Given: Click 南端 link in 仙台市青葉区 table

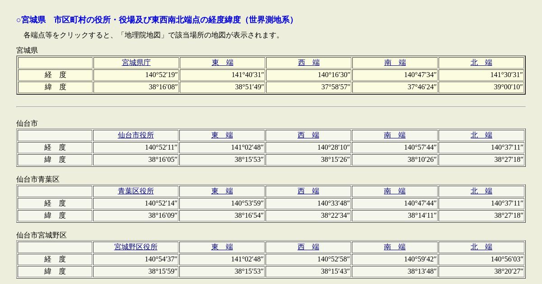Looking at the screenshot, I should pyautogui.click(x=395, y=191).
